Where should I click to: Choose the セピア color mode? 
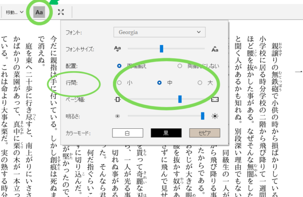pyautogui.click(x=204, y=133)
